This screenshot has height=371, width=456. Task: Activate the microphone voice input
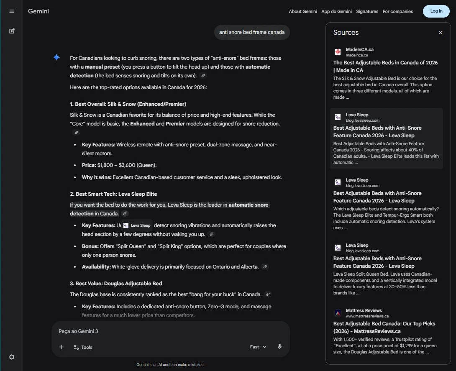(279, 346)
